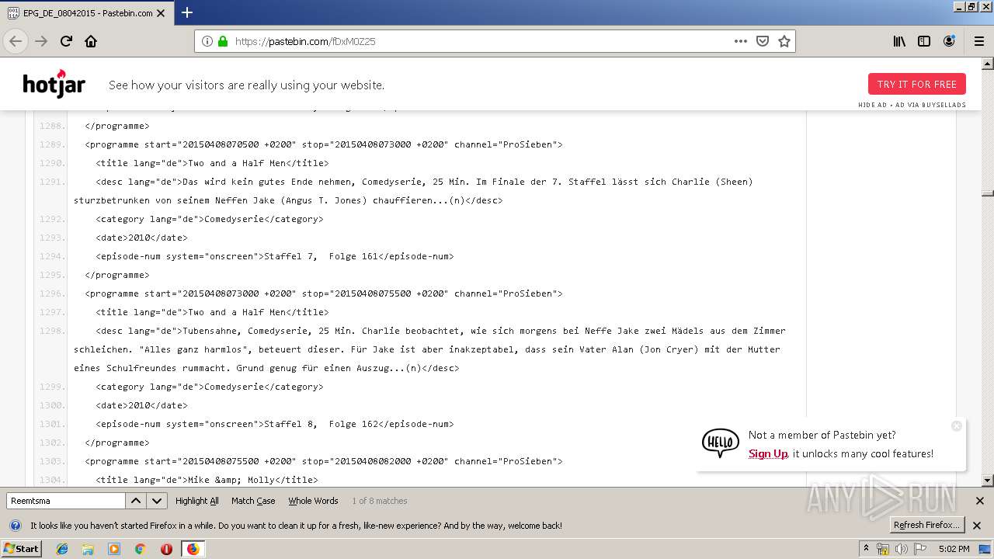Toggle Highlight All in the find bar

coord(197,501)
